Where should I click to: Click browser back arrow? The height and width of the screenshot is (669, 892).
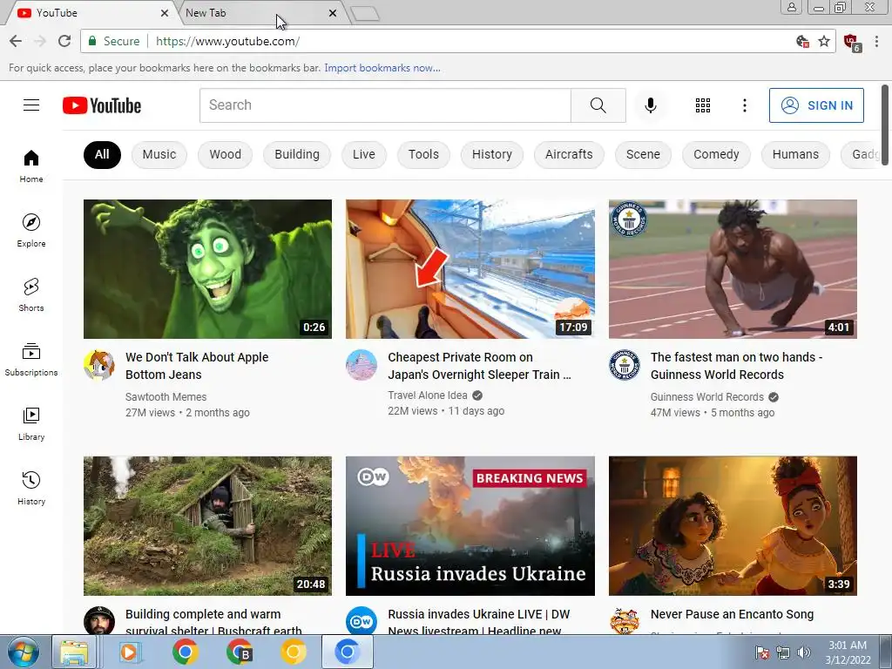pos(16,41)
